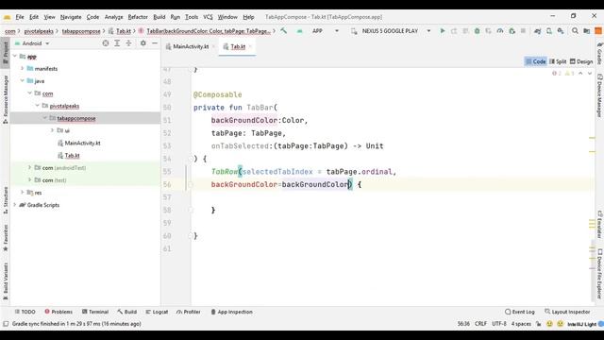
Task: Open the Resource Manager side tab
Action: pyautogui.click(x=5, y=99)
